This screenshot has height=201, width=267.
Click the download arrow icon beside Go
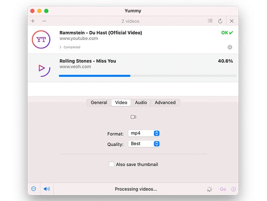pos(233,189)
